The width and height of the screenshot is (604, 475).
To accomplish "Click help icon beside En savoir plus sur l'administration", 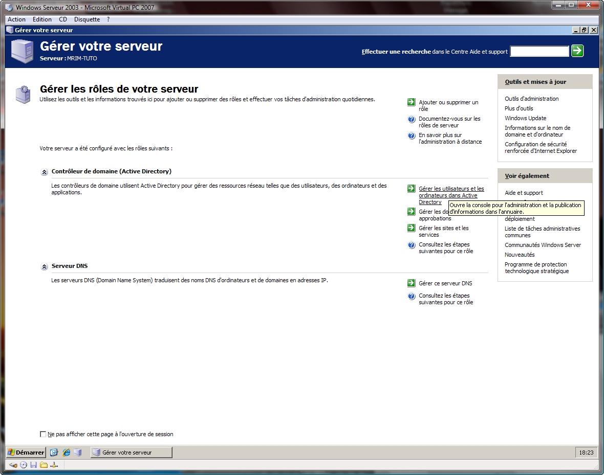I will click(412, 135).
